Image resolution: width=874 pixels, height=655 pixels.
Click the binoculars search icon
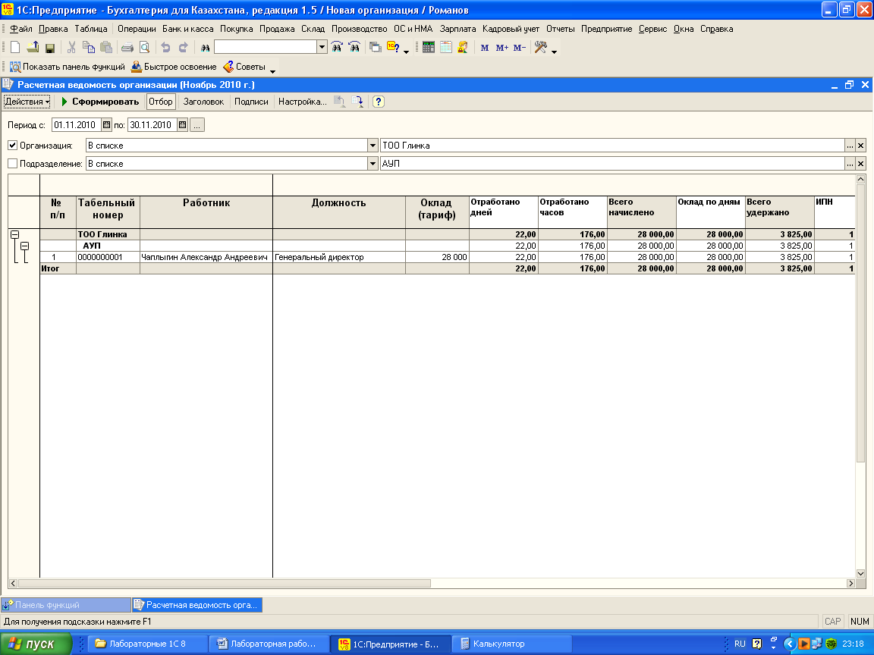[x=205, y=48]
